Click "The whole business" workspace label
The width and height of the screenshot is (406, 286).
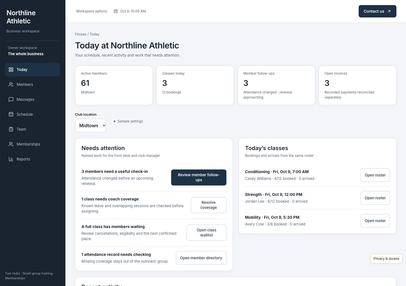(x=26, y=54)
